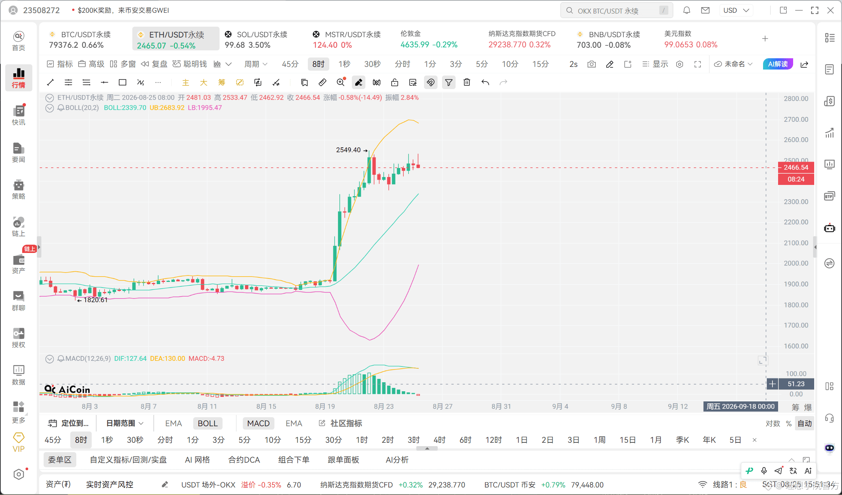Go to 首页 in the left sidebar
The width and height of the screenshot is (842, 495).
[x=18, y=41]
